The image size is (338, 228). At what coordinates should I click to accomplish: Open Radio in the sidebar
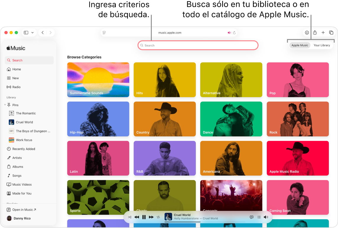(29, 87)
